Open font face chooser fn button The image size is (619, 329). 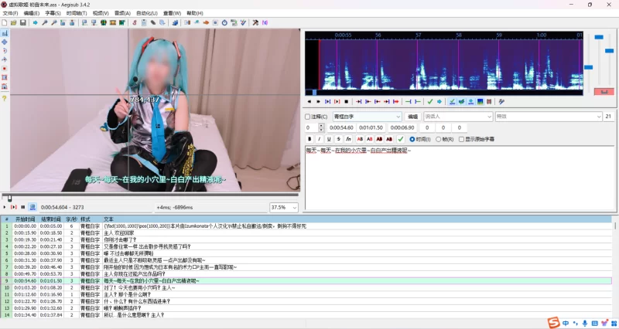348,139
